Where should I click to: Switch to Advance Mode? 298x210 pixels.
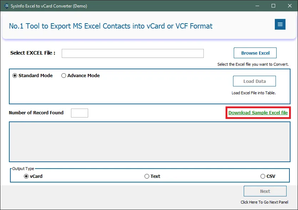64,76
